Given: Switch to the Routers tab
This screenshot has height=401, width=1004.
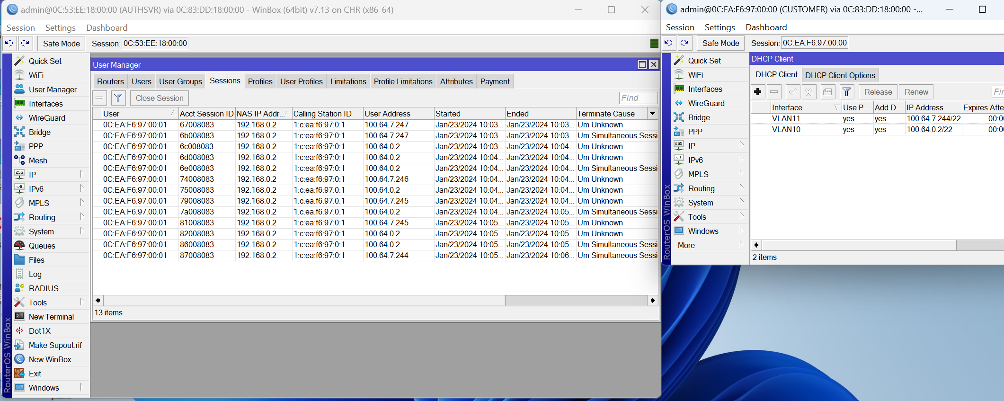Looking at the screenshot, I should (110, 81).
